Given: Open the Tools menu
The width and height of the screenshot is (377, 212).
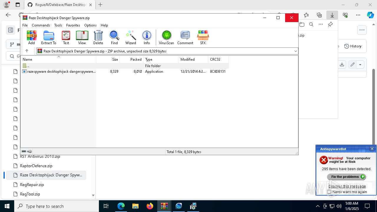Looking at the screenshot, I should 58,25.
